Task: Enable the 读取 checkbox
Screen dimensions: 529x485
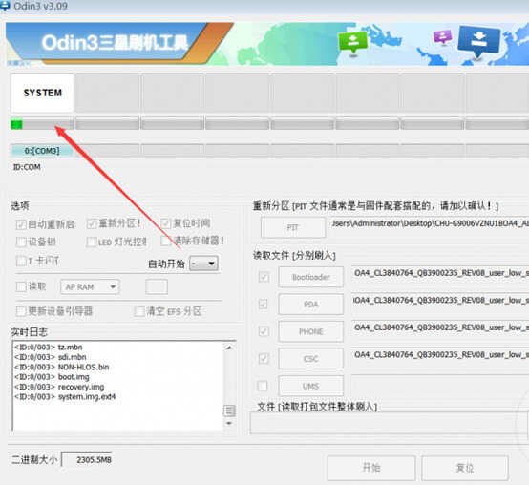Action: (21, 286)
